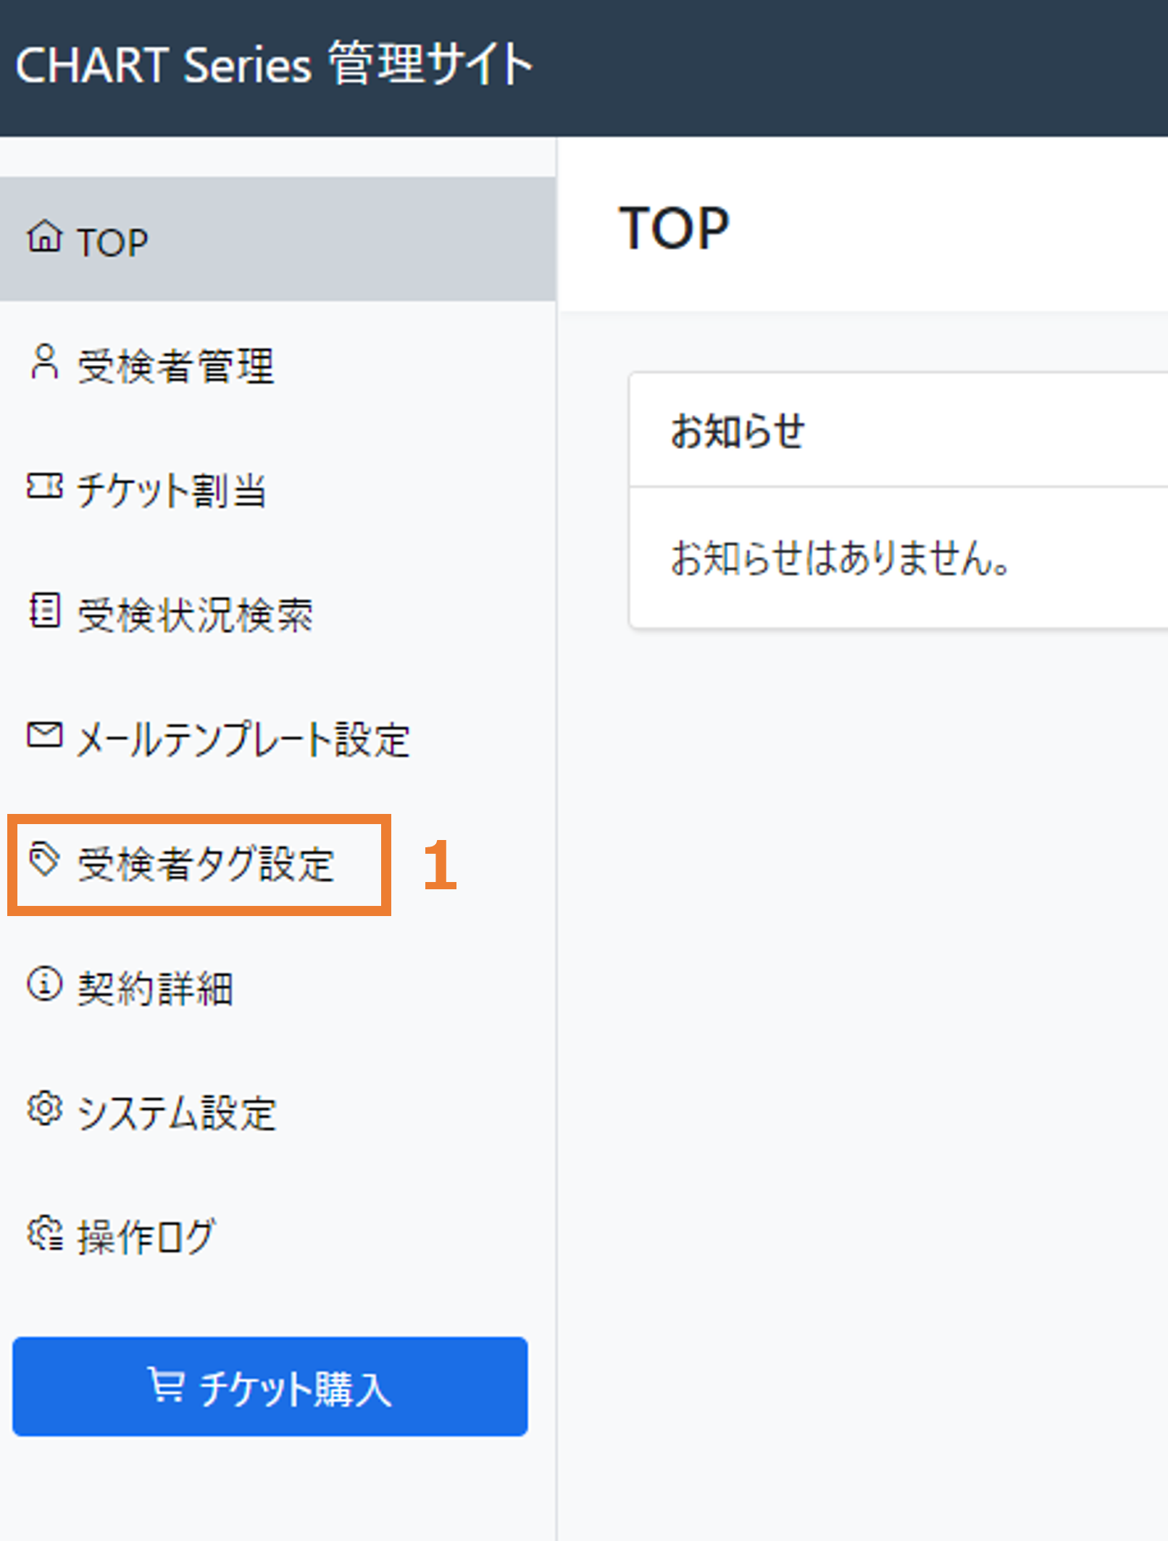
Task: Click the list icon for 受検状況検索
Action: (x=45, y=610)
